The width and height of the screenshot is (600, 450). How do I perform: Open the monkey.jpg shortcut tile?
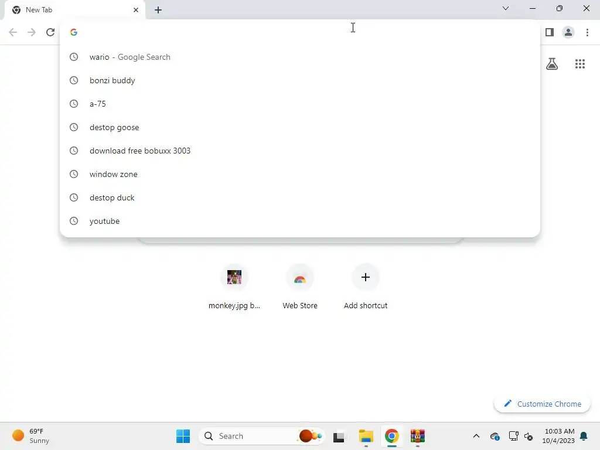pos(234,287)
